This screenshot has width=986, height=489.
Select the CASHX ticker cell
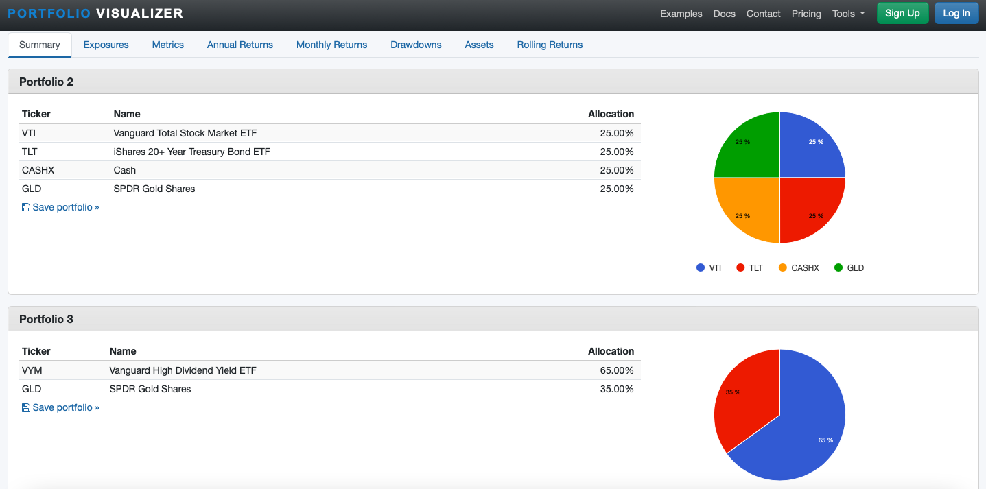click(x=38, y=170)
